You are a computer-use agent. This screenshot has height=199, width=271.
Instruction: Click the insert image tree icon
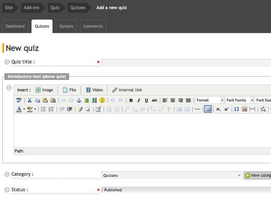click(x=87, y=100)
